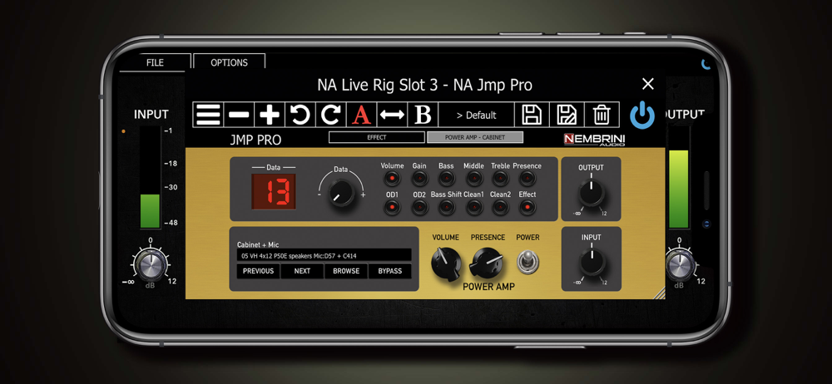Click the corner resize grip on amp panel

(x=659, y=293)
